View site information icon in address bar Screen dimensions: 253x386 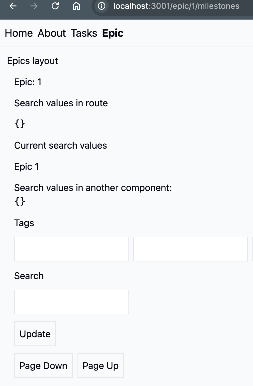(x=102, y=6)
